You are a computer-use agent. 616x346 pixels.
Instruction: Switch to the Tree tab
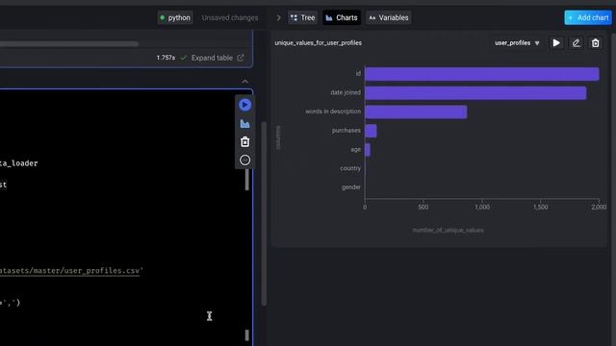pyautogui.click(x=302, y=17)
